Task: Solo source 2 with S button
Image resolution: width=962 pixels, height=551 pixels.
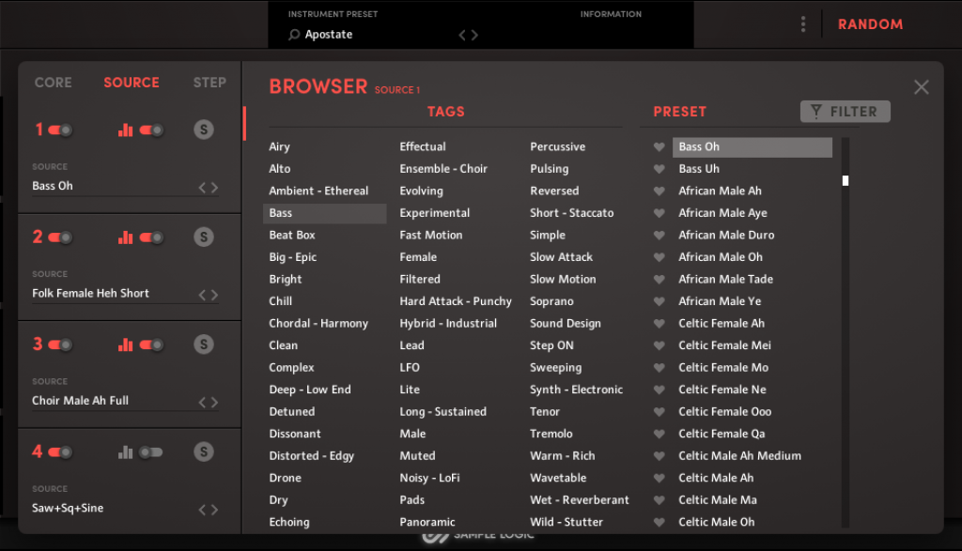Action: click(x=204, y=237)
